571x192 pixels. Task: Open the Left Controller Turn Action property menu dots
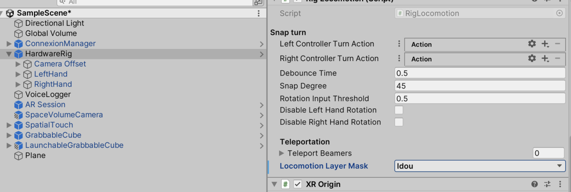[x=399, y=44]
